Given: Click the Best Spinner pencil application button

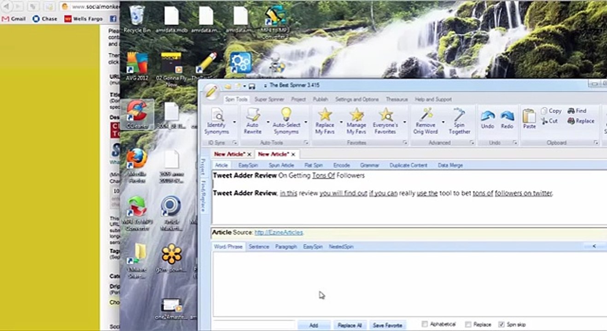Looking at the screenshot, I should (x=211, y=91).
